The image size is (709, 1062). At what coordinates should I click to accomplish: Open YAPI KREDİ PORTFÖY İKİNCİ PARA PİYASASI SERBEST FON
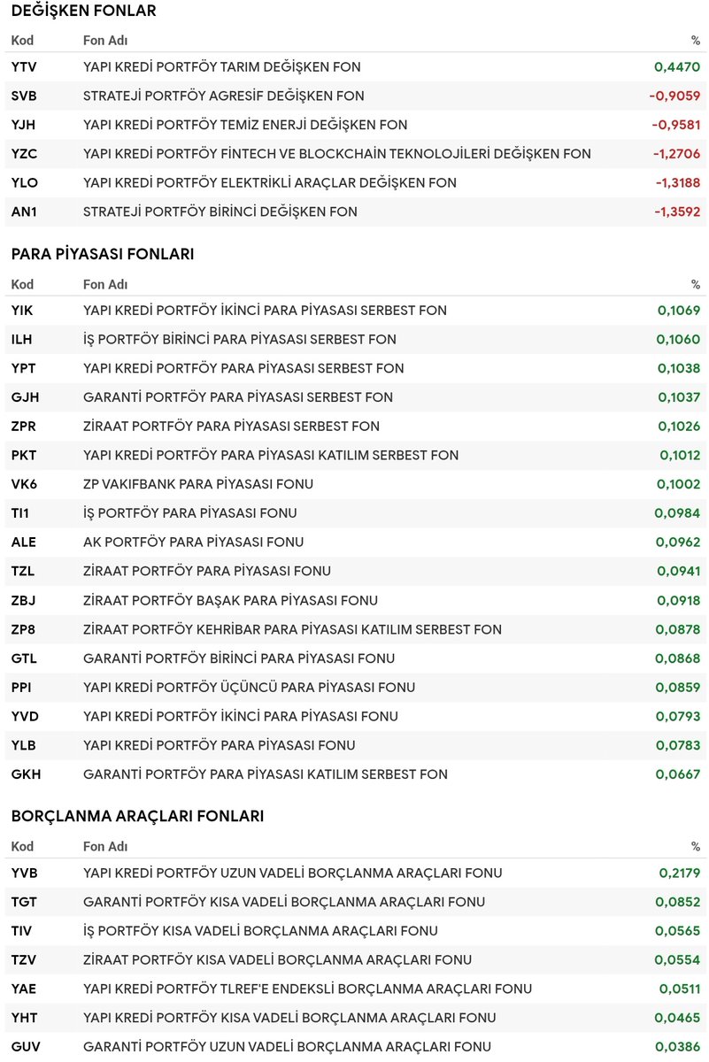tap(265, 310)
